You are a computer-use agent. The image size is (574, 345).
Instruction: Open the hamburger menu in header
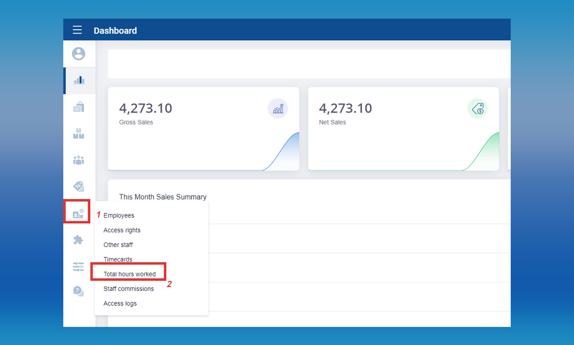(78, 30)
